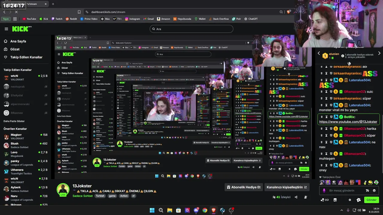Select the game tag
Screen dimensions: 383x215
tap(112, 196)
